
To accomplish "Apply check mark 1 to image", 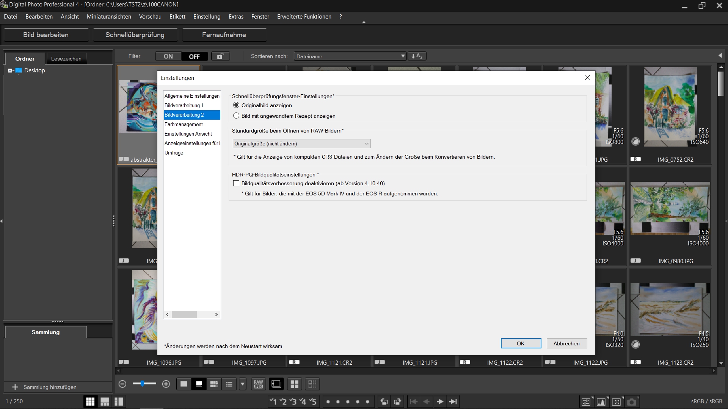I will coord(273,401).
